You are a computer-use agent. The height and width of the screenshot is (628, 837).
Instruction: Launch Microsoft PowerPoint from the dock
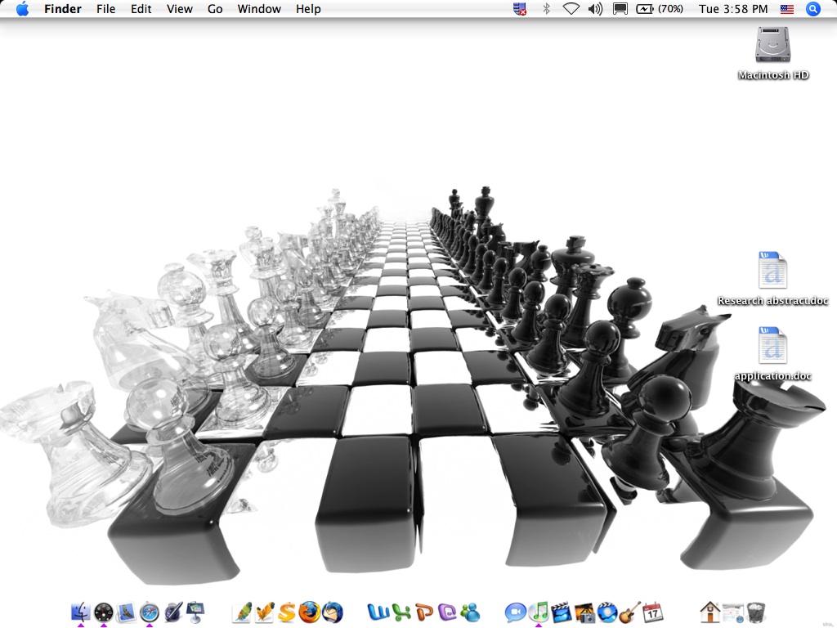point(425,612)
